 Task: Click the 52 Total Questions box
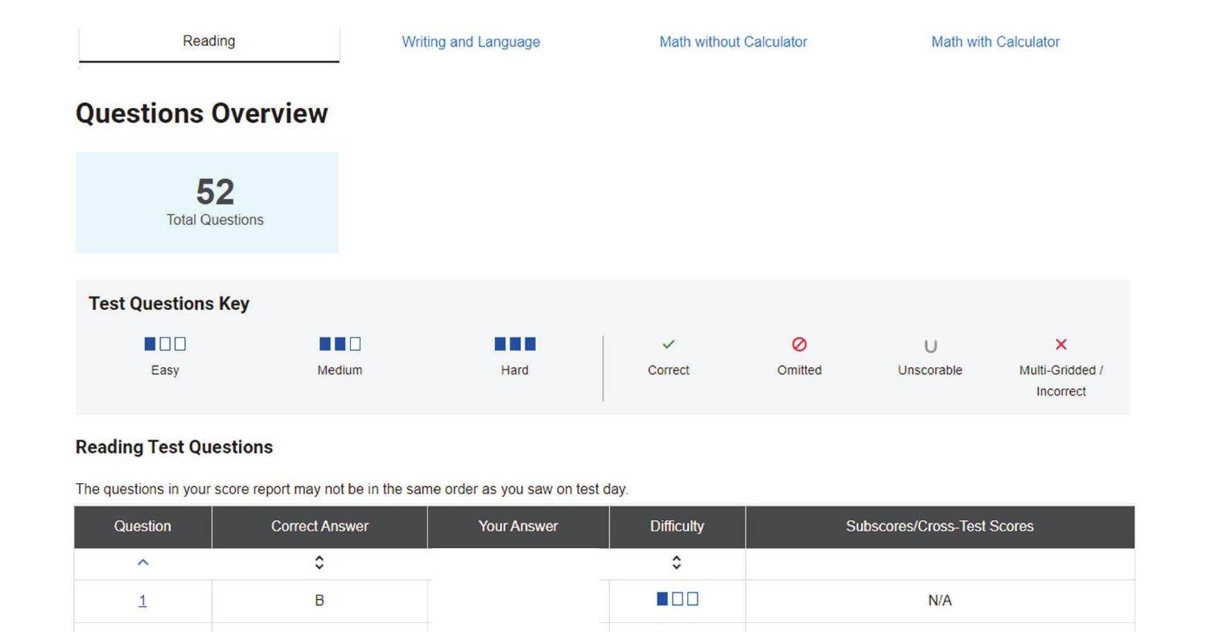tap(207, 202)
